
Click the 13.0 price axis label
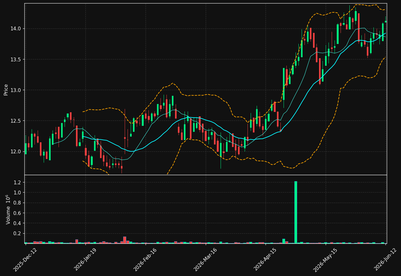pyautogui.click(x=16, y=90)
